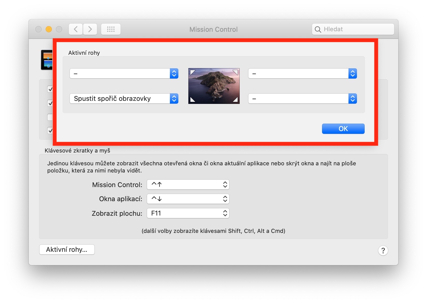Show all preferences grid icon
427x303 pixels.
111,29
